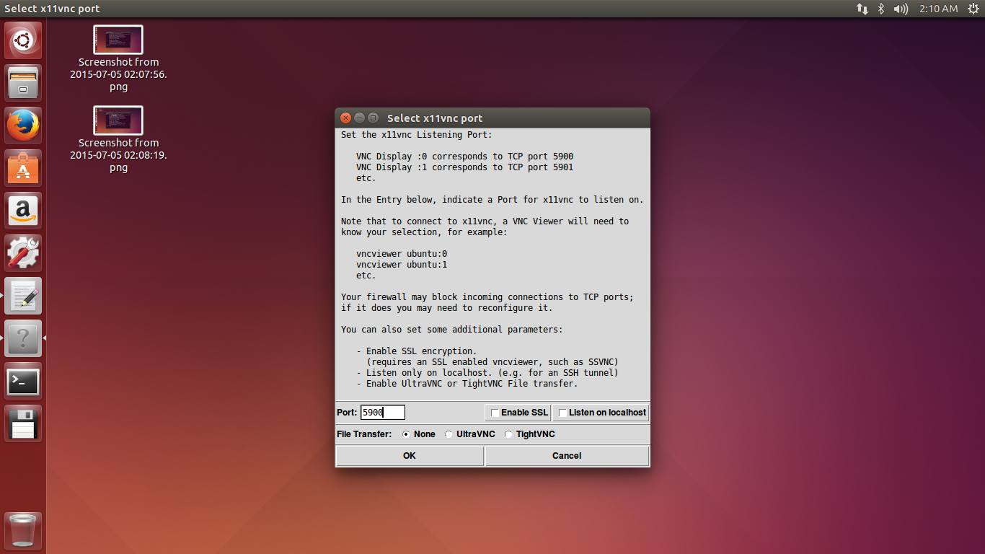Click the line "Your firewall may block incoming connections"

(487, 297)
